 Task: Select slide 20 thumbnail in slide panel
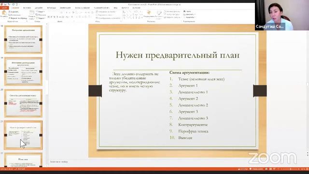pos(23,103)
